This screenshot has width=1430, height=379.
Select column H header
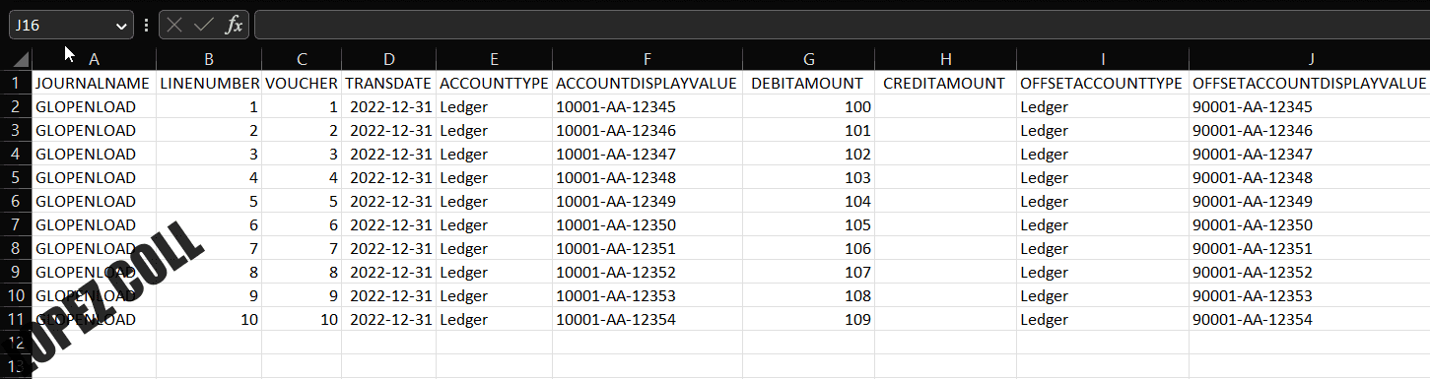[x=945, y=59]
